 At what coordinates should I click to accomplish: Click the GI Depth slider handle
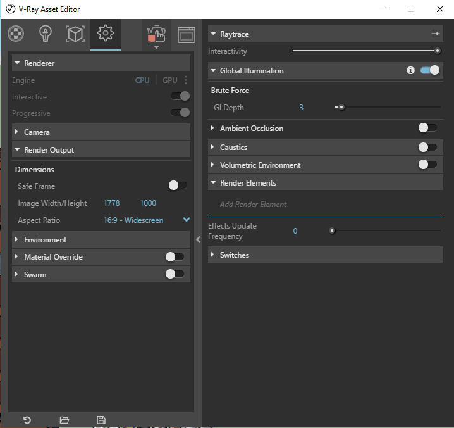(x=341, y=107)
